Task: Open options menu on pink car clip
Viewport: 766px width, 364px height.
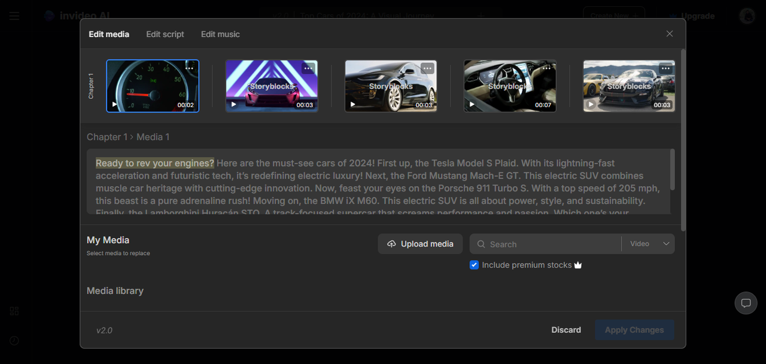Action: 308,68
